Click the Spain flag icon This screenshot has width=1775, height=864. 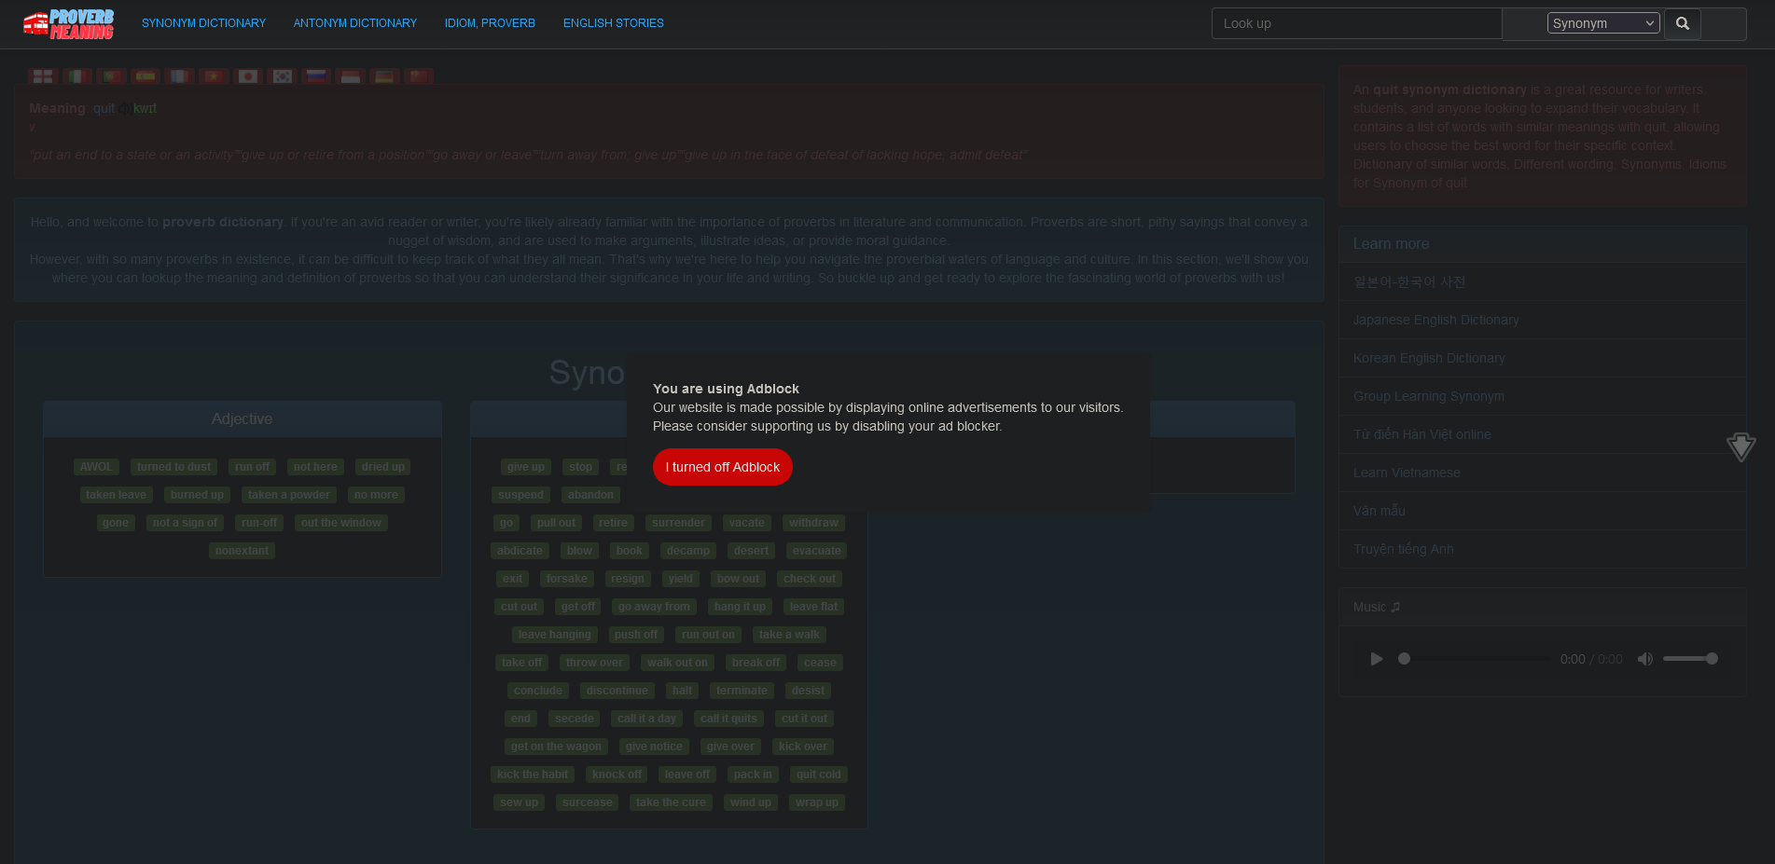[x=146, y=75]
